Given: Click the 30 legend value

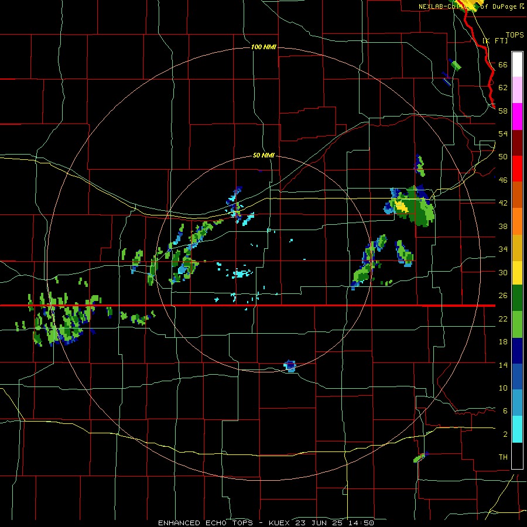Looking at the screenshot, I should [x=503, y=272].
